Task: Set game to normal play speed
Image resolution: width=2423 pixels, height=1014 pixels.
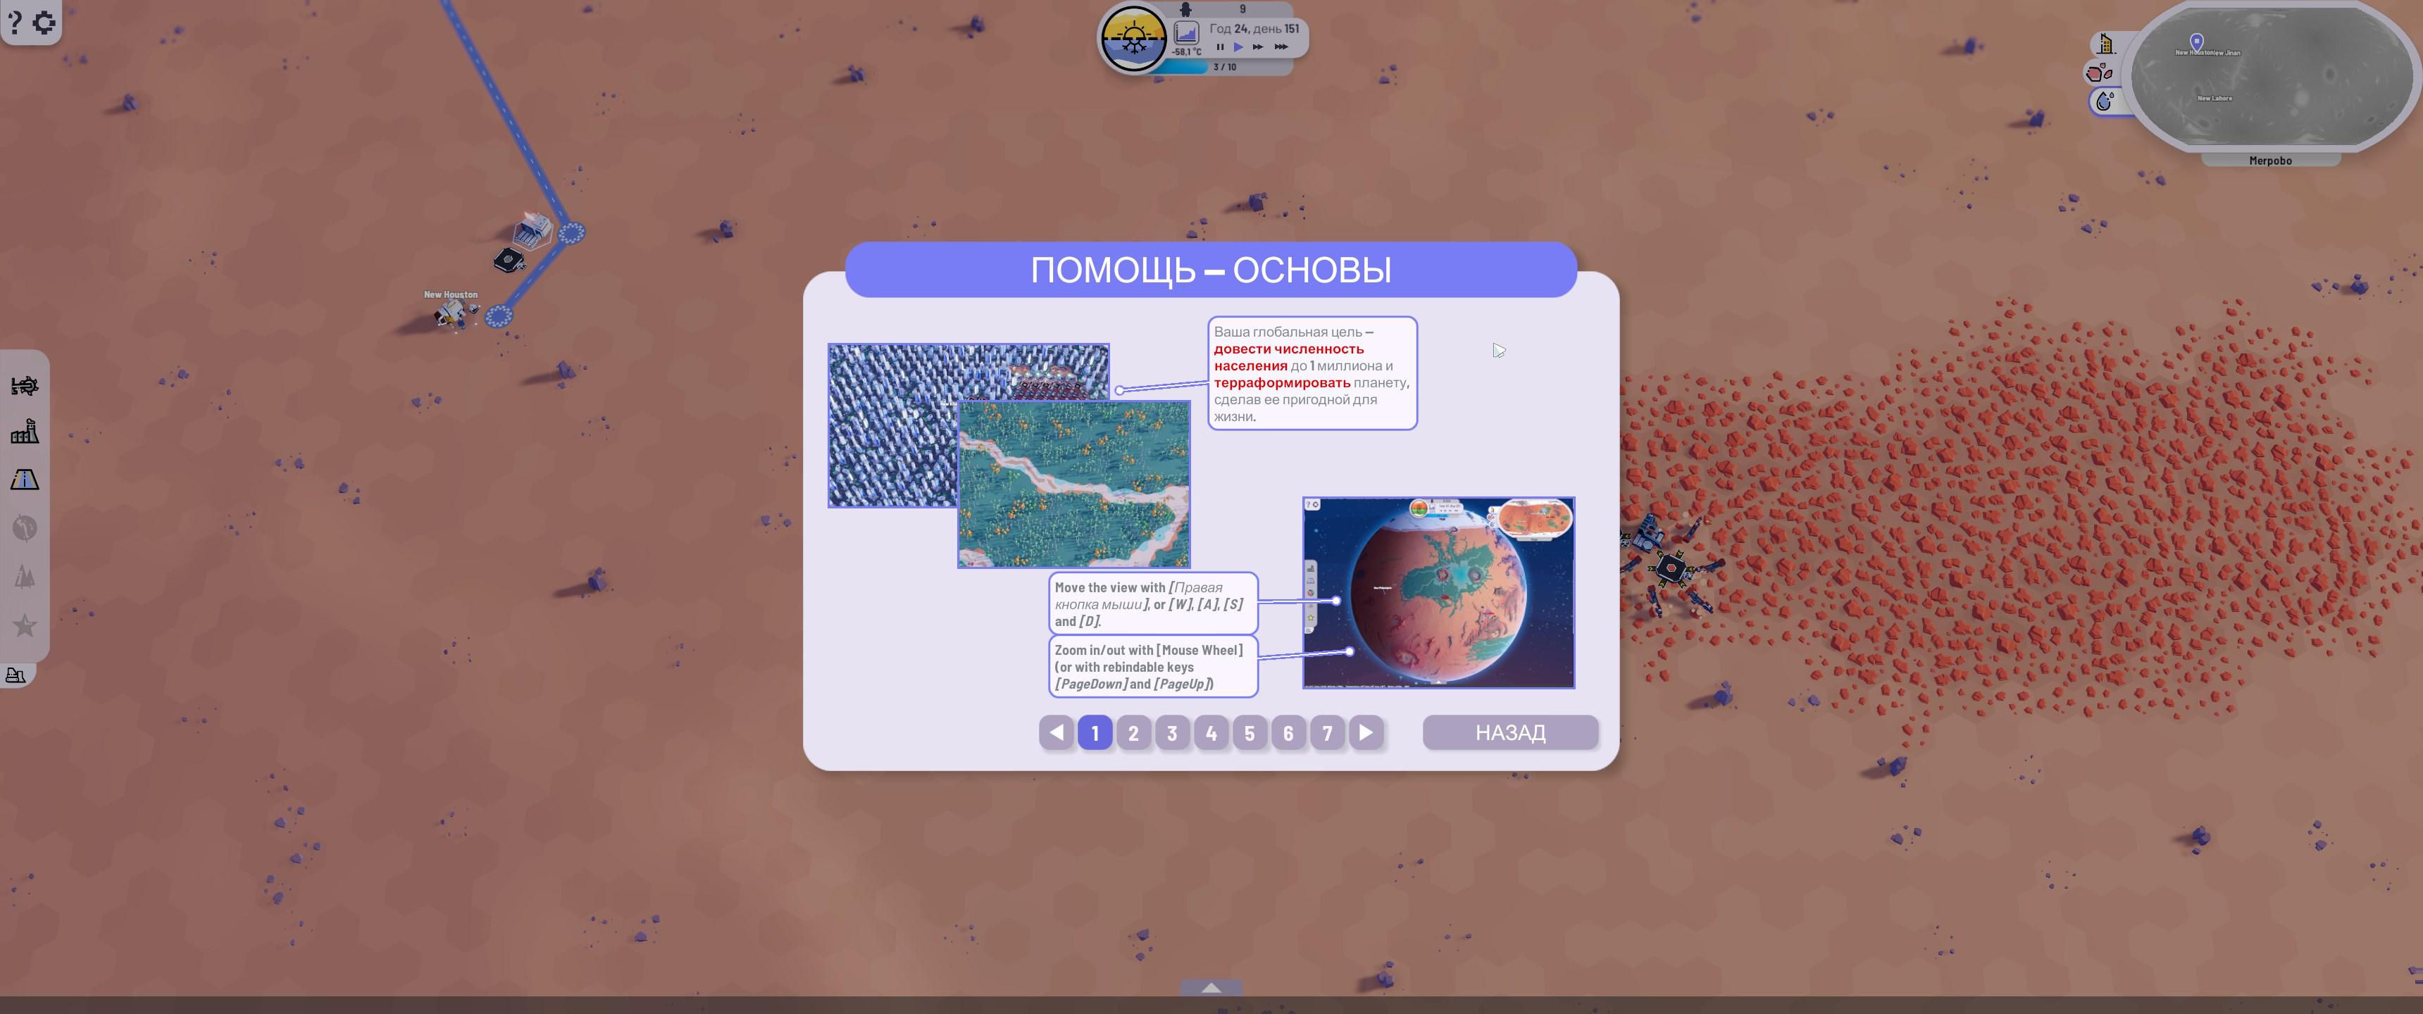Action: [x=1238, y=47]
